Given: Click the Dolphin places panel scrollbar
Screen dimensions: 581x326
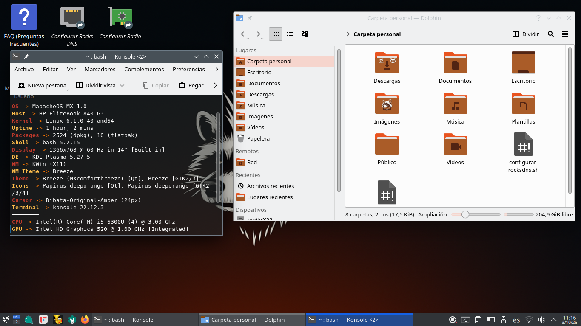Looking at the screenshot, I should tap(339, 120).
